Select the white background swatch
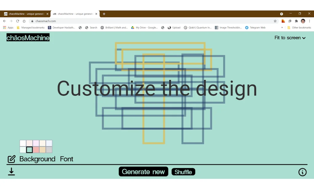 click(23, 143)
